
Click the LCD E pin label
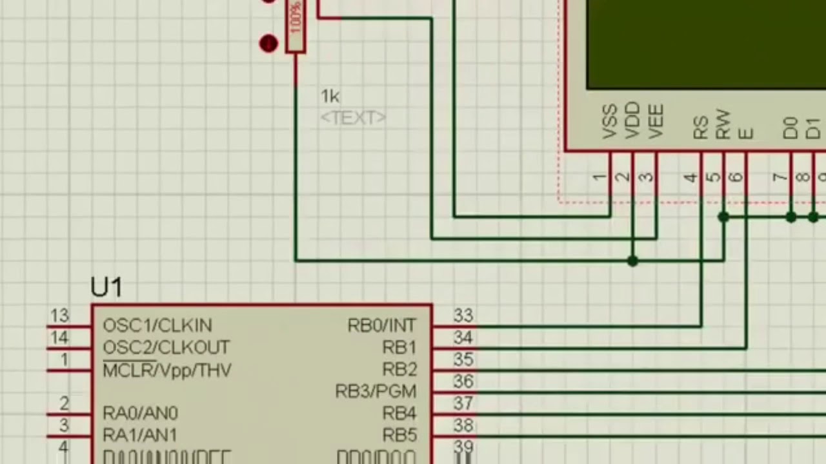(x=746, y=134)
